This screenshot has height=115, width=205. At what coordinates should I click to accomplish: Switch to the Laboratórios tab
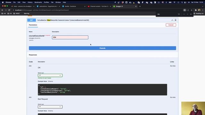click(48, 6)
